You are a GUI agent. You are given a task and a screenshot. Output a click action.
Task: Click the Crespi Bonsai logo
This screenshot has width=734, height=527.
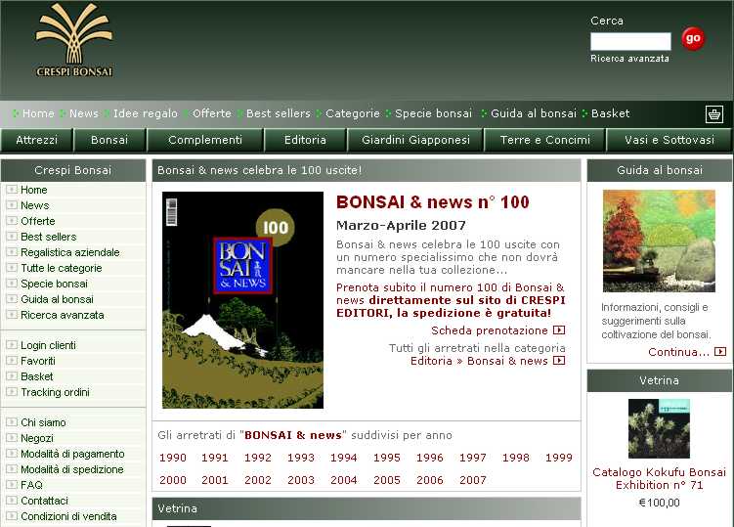[x=74, y=41]
